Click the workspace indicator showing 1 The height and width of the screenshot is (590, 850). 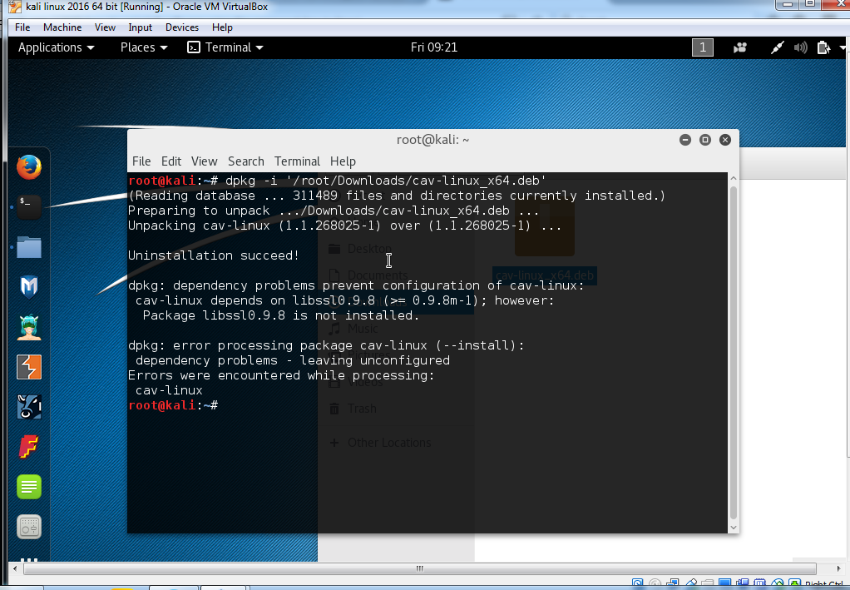[703, 47]
